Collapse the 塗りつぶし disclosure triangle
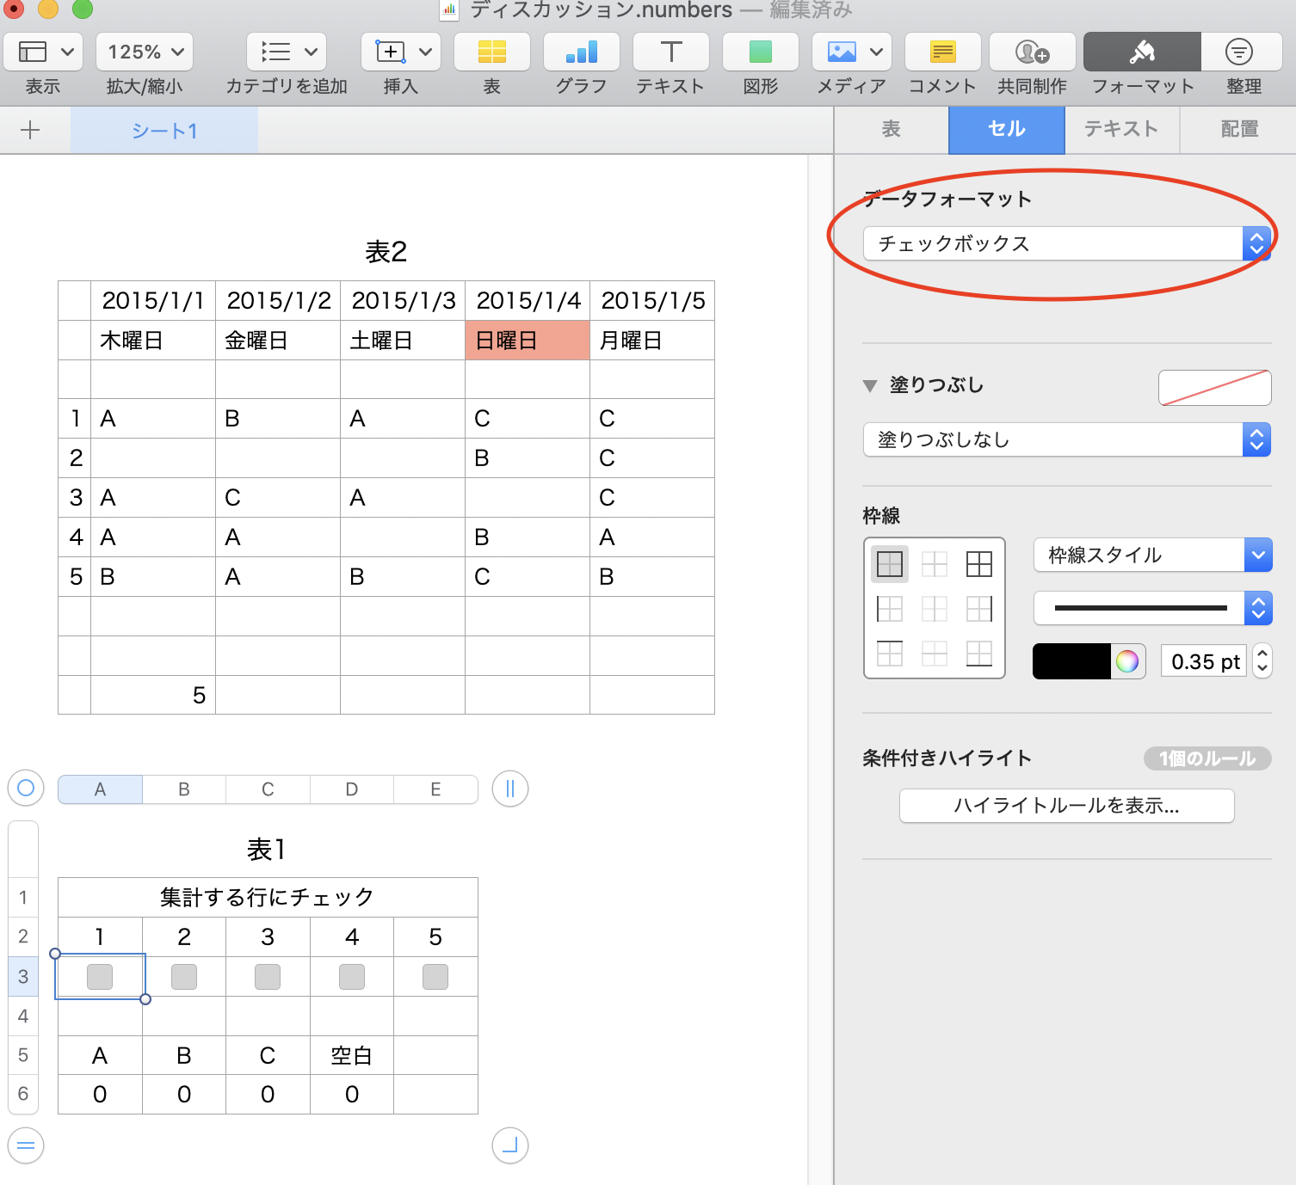The image size is (1296, 1185). coord(870,386)
